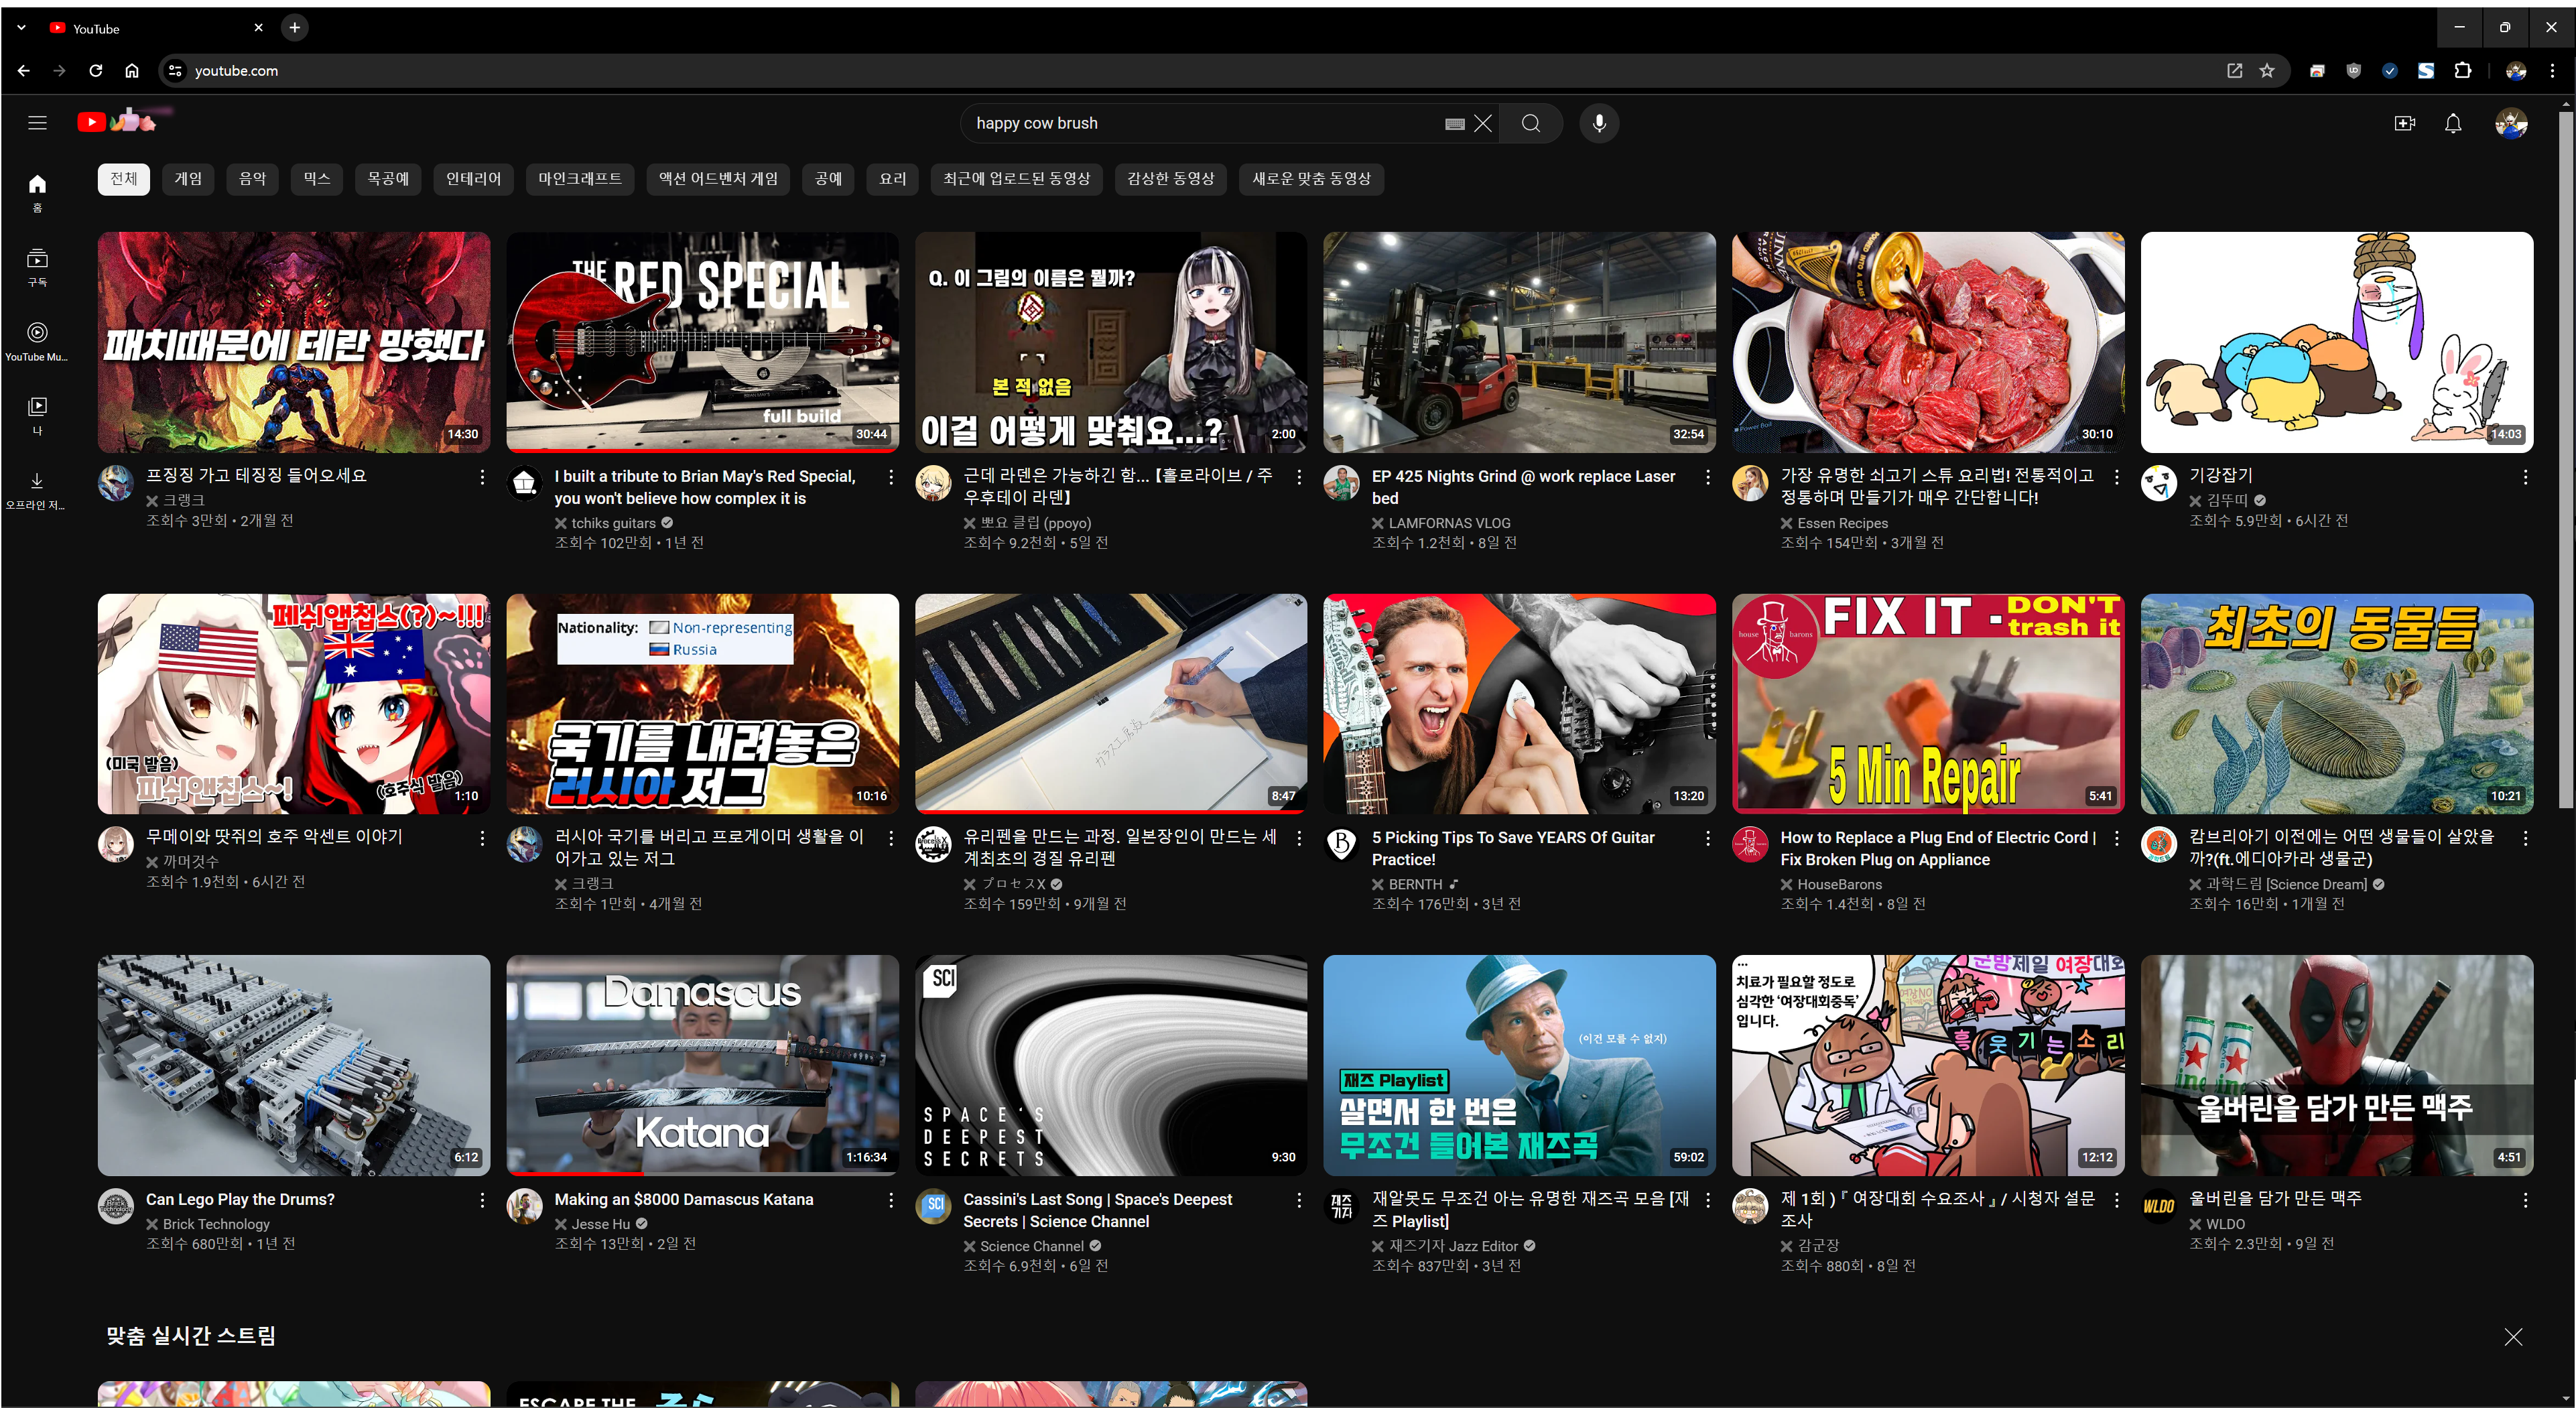Open YouTube Music in the sidebar
This screenshot has height=1408, width=2576.
tap(37, 341)
